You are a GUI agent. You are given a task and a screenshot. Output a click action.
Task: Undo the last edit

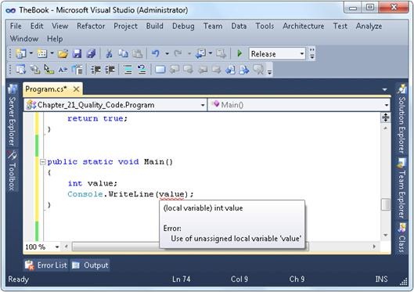tap(156, 54)
